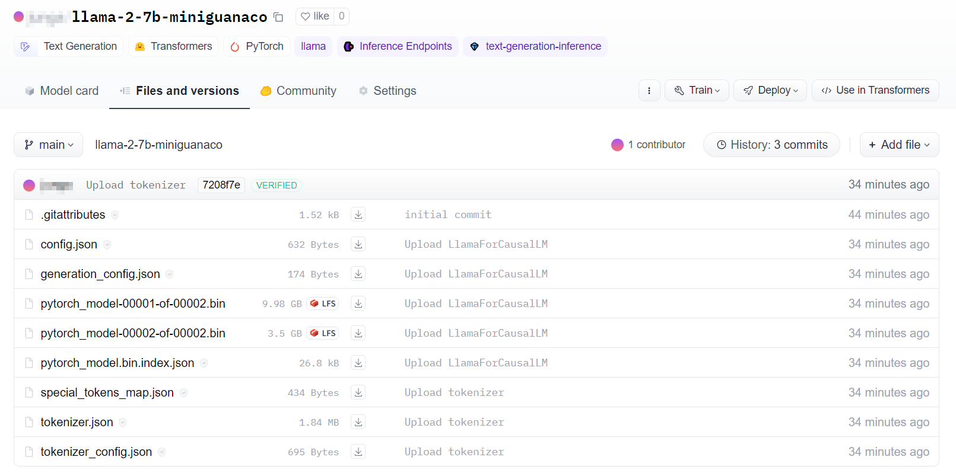
Task: Open latest commit message Upload tokenizer
Action: point(136,185)
